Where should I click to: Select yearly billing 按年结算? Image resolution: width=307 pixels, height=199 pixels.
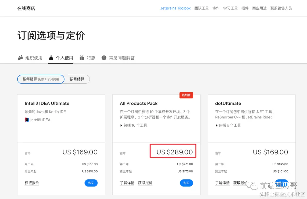click(40, 79)
